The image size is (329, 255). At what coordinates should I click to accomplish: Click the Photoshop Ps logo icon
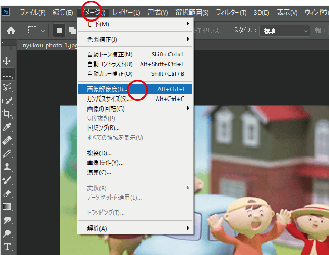click(6, 12)
